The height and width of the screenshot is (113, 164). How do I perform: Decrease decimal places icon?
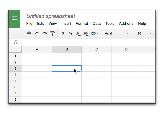tap(78, 34)
